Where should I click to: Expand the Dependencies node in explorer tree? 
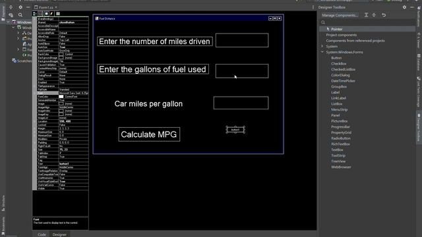pos(18,33)
